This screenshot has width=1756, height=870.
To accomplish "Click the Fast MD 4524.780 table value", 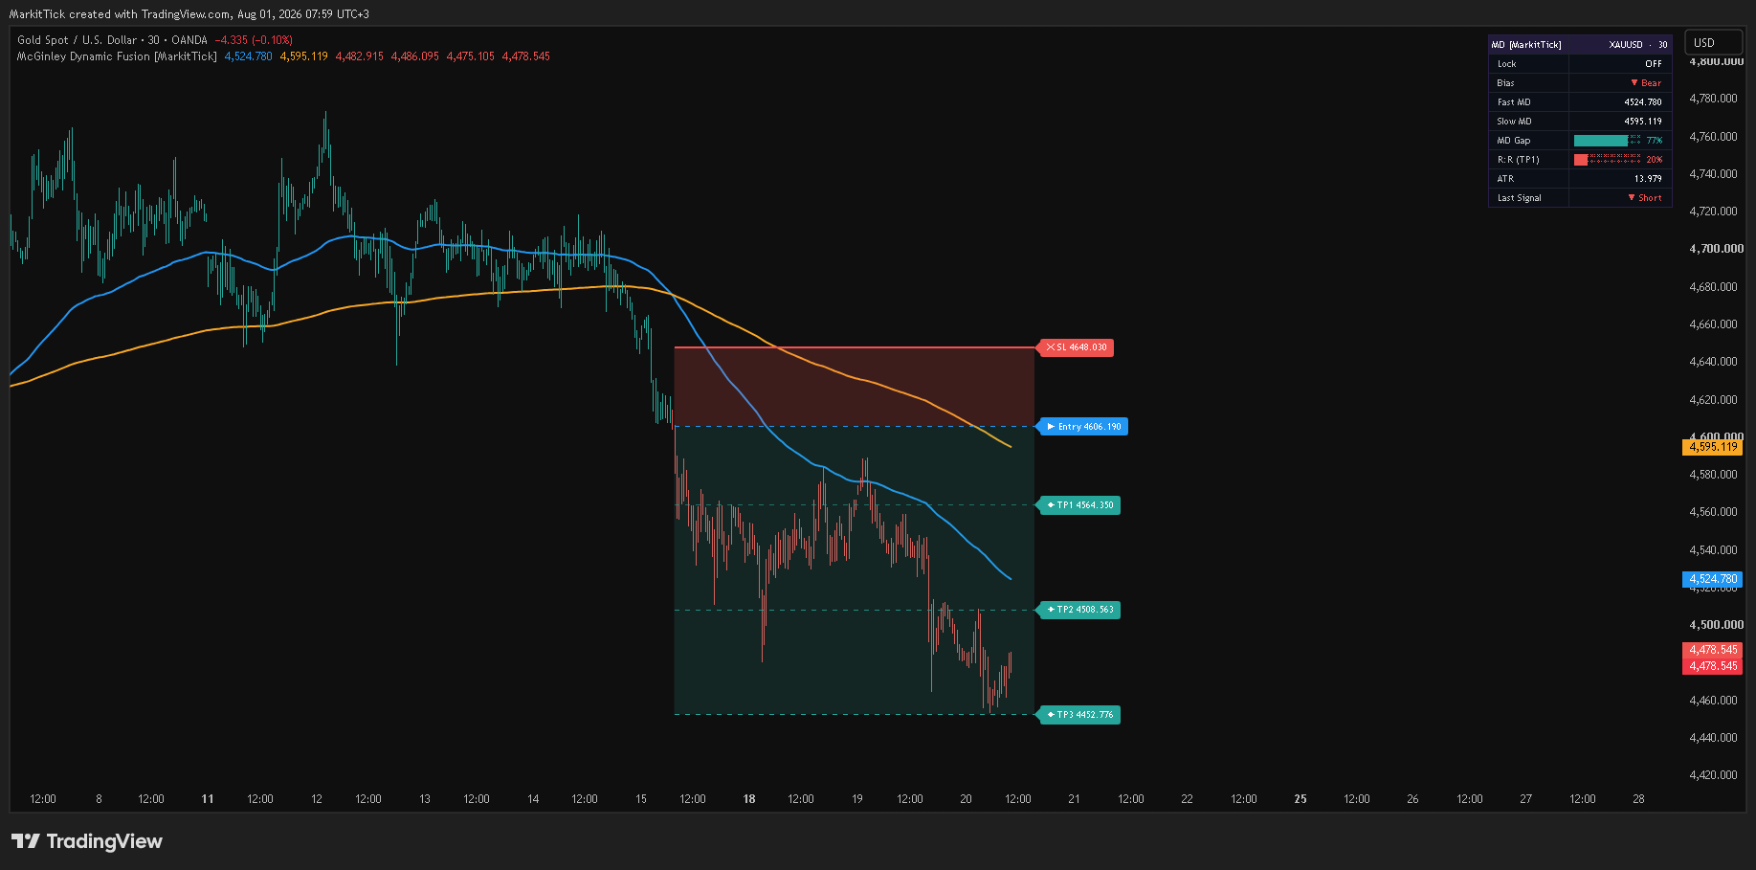I will 1643,102.
